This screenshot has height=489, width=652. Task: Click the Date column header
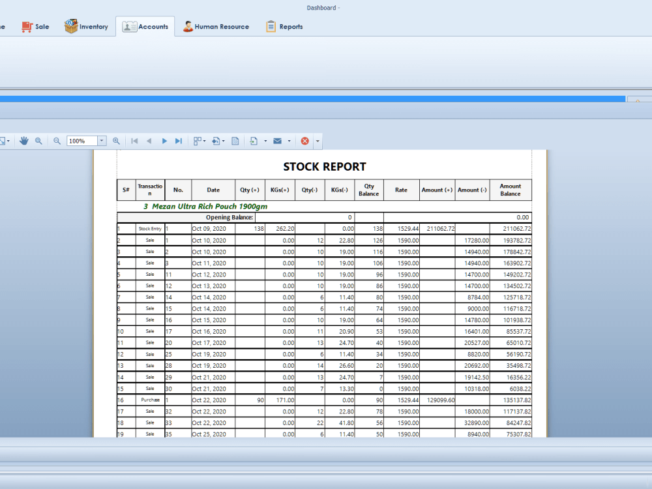213,190
